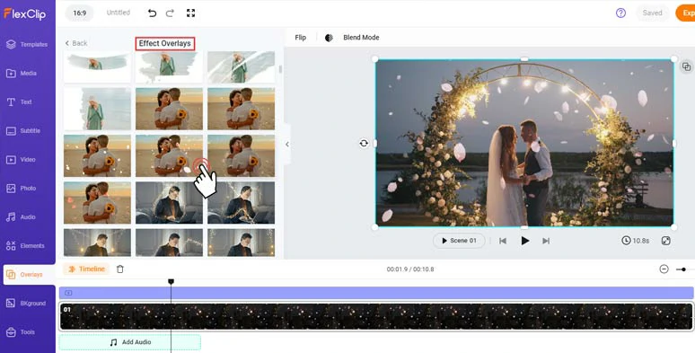Click the layers icon right of canvas
The height and width of the screenshot is (353, 695).
[687, 66]
